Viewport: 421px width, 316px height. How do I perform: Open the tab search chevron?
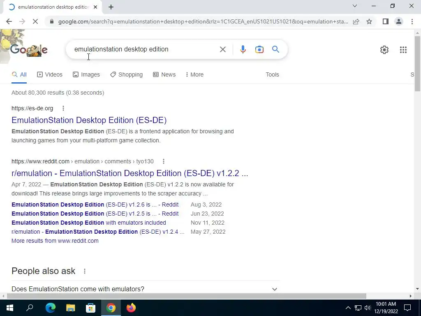click(355, 6)
